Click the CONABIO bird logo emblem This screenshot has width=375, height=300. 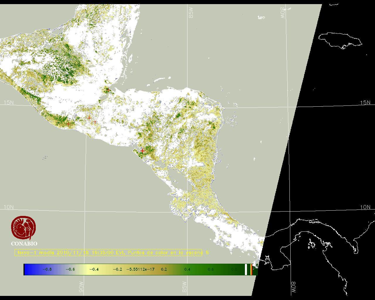pyautogui.click(x=23, y=228)
